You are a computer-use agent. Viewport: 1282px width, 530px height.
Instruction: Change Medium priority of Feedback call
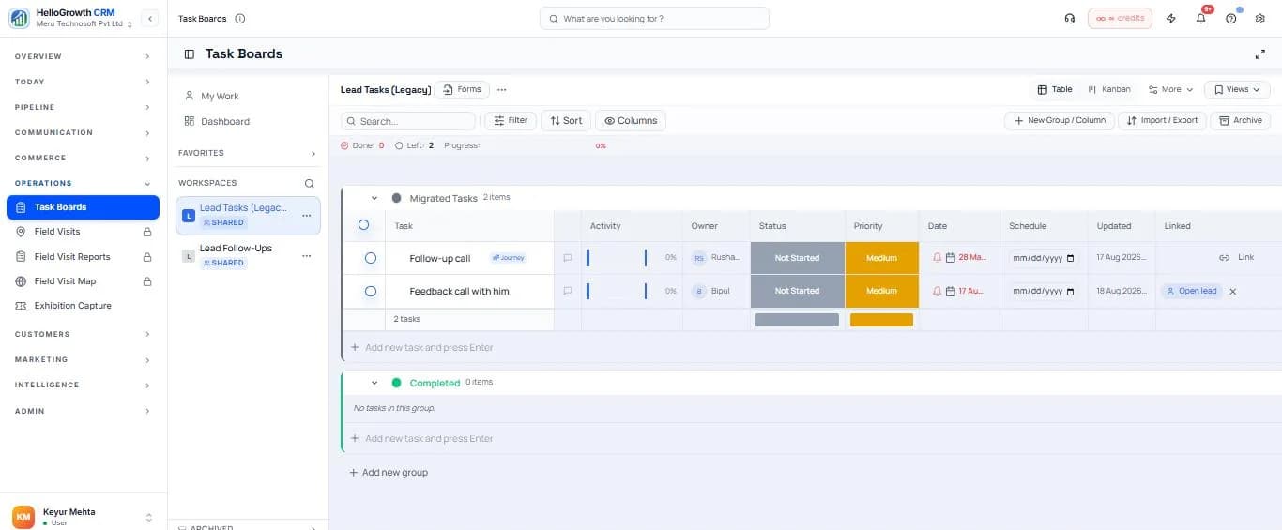(881, 292)
